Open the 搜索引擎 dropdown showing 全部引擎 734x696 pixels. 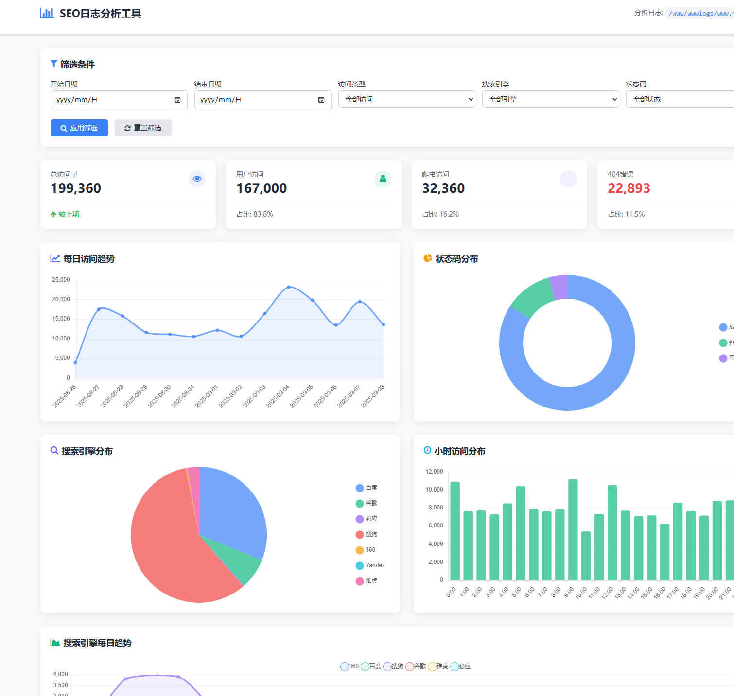click(x=551, y=99)
